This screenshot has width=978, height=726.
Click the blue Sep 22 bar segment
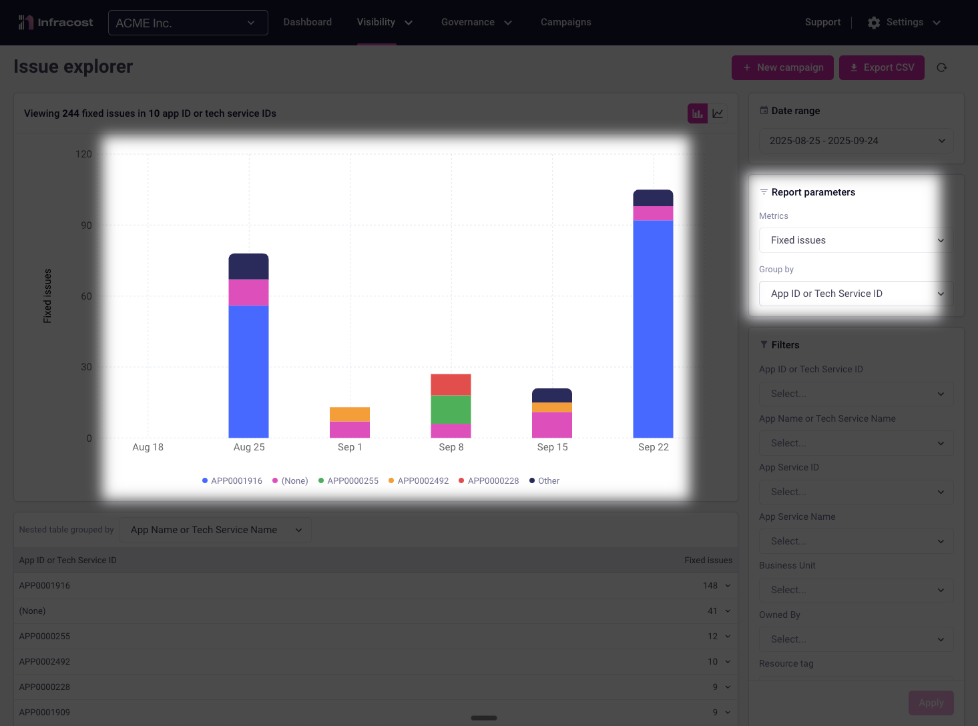(653, 328)
